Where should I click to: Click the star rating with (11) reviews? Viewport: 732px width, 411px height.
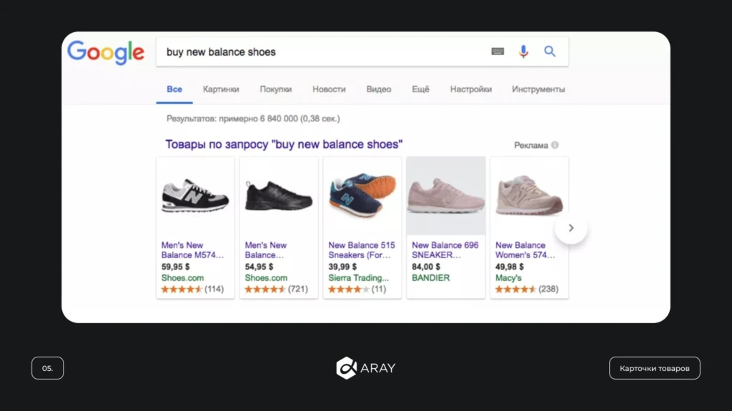(357, 289)
